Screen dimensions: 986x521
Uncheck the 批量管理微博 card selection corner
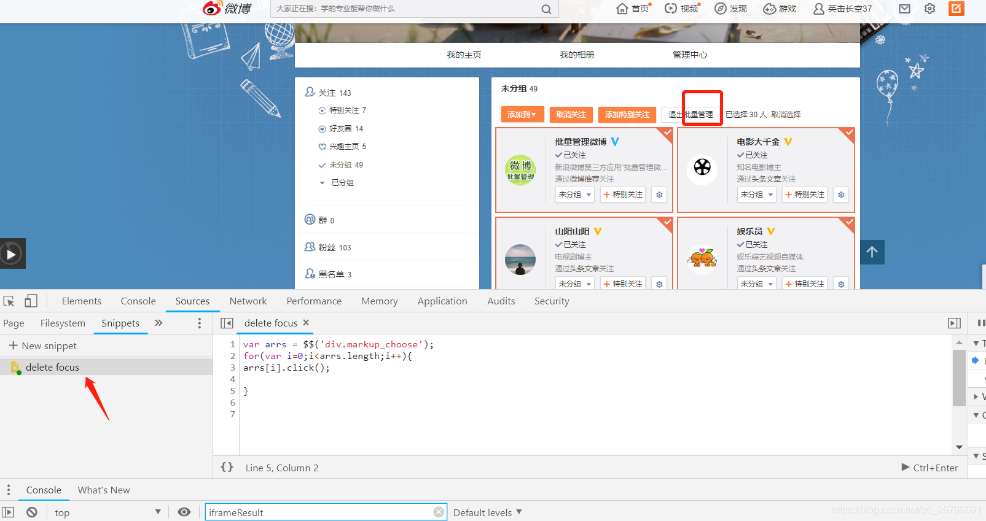[667, 132]
